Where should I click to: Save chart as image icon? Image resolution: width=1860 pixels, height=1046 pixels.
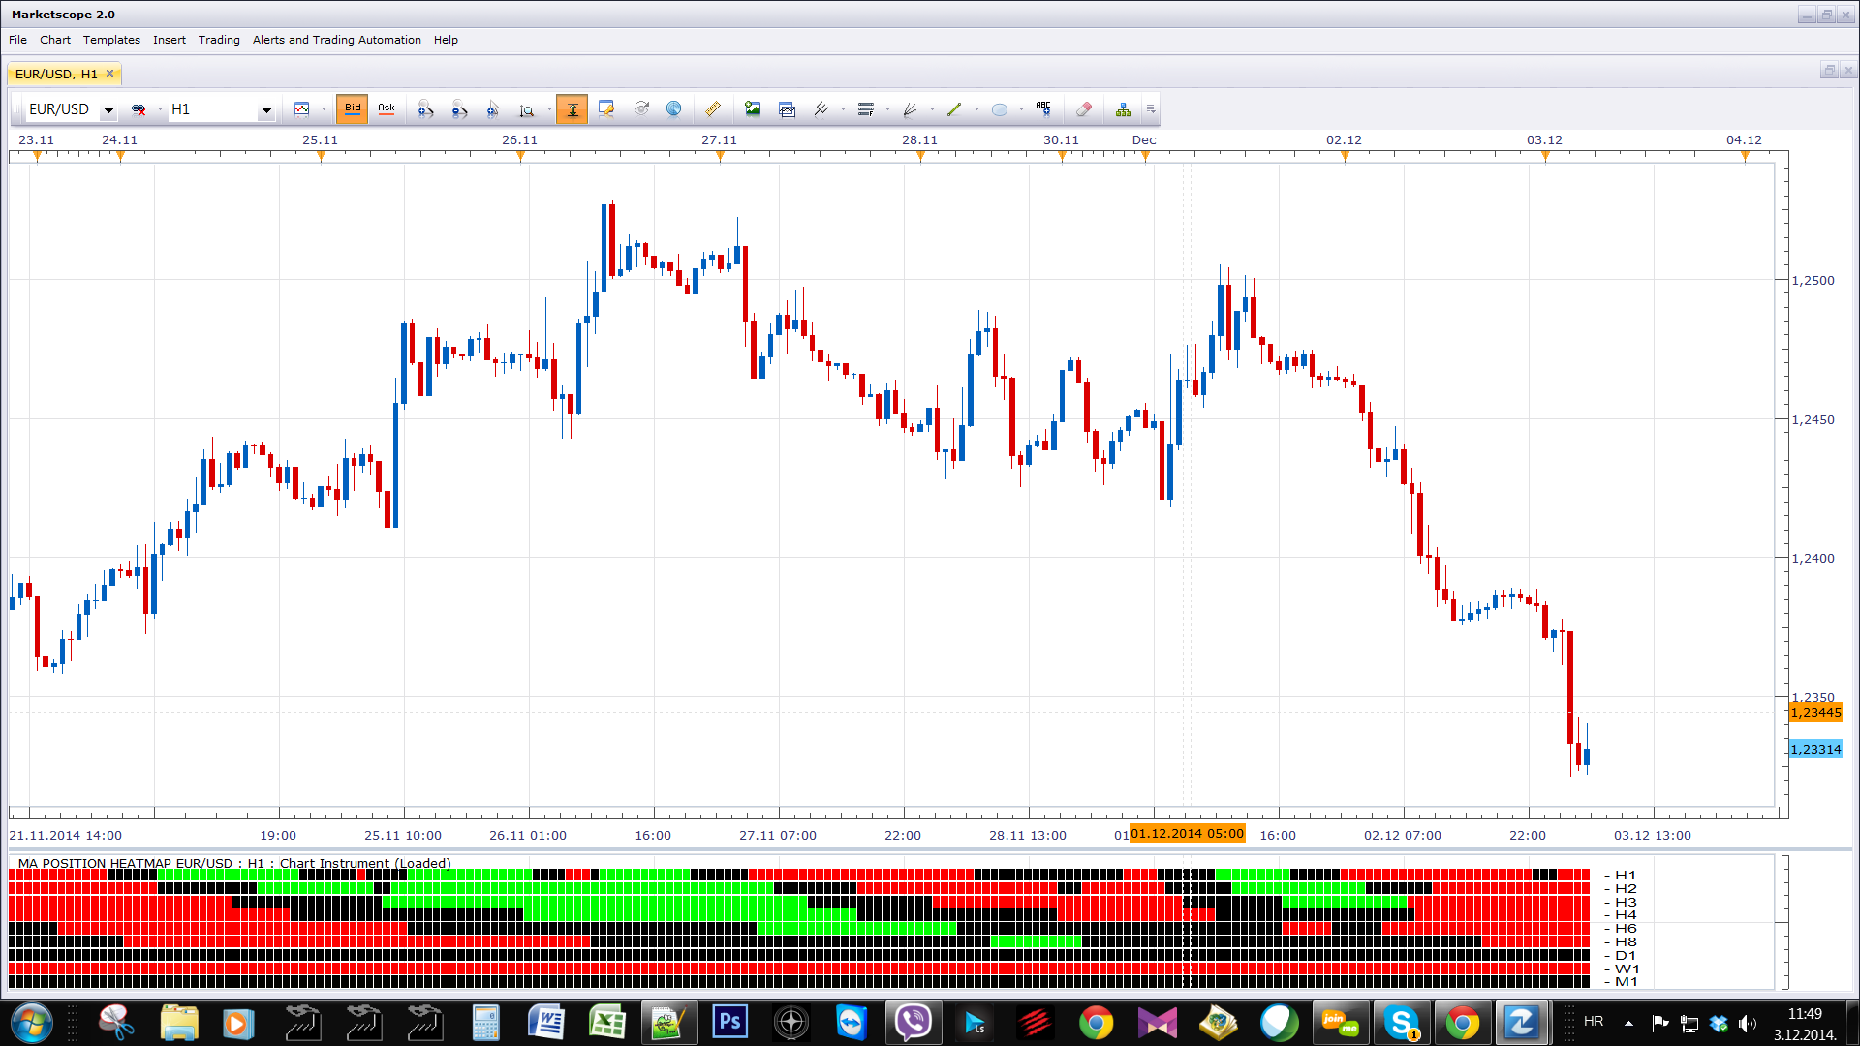753,109
